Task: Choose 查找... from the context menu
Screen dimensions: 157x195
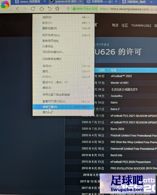Action: click(x=63, y=71)
